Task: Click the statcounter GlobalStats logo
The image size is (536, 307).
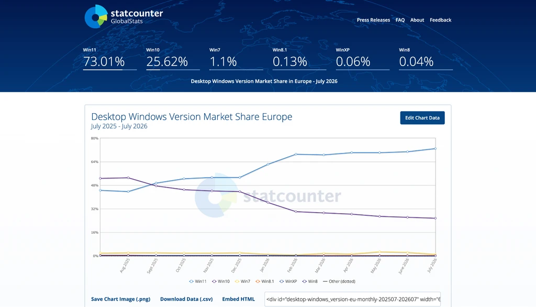Action: coord(124,16)
